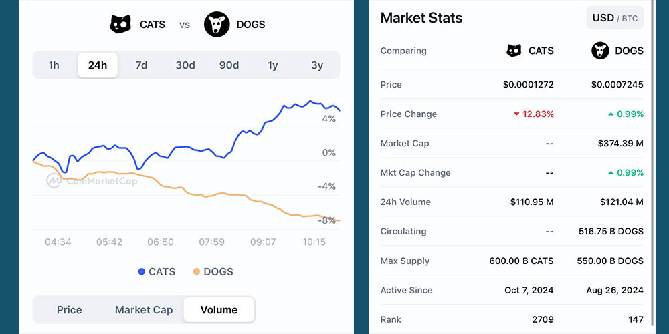Click the CATS logo icon in chart header
Screen dimensions: 669x334
(x=120, y=25)
